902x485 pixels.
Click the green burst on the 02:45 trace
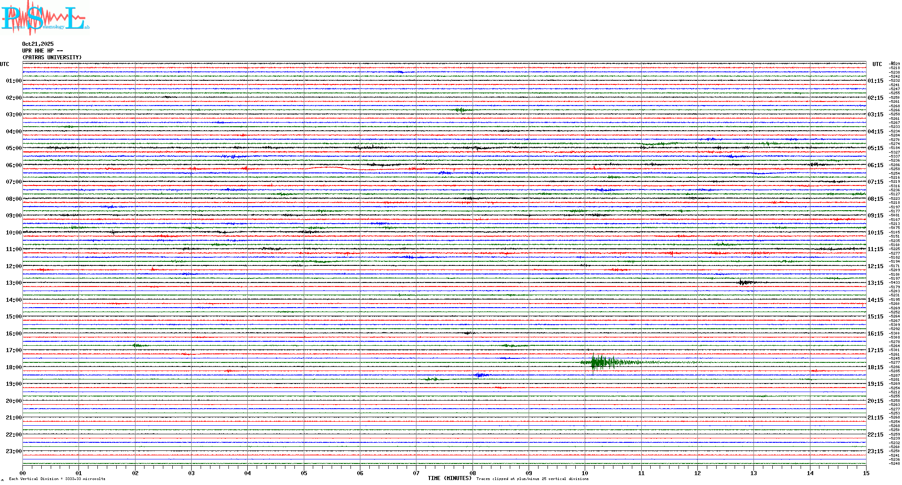(x=461, y=110)
